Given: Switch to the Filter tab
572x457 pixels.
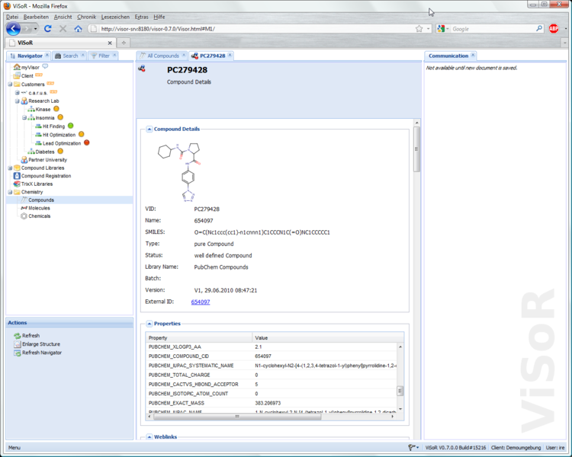Looking at the screenshot, I should point(104,56).
